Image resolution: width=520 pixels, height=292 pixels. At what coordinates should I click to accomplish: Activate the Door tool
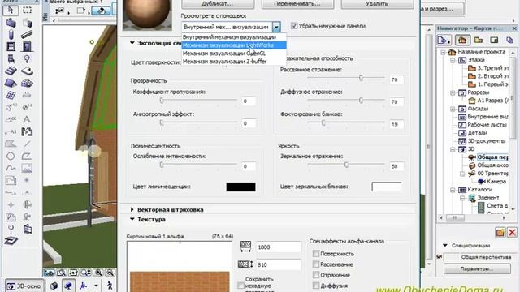[27, 46]
